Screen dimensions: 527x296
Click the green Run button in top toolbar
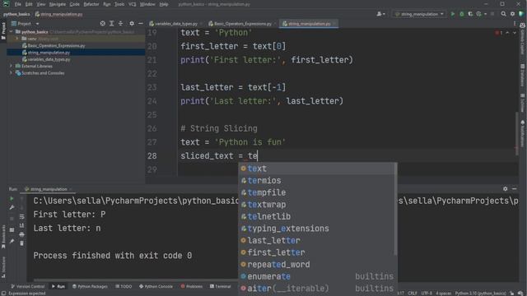(452, 14)
